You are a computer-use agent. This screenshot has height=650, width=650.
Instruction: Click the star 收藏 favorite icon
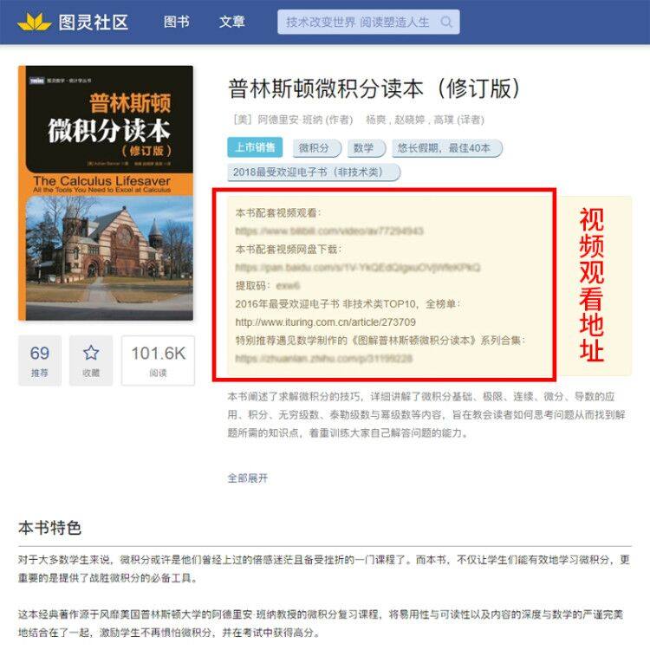point(91,353)
